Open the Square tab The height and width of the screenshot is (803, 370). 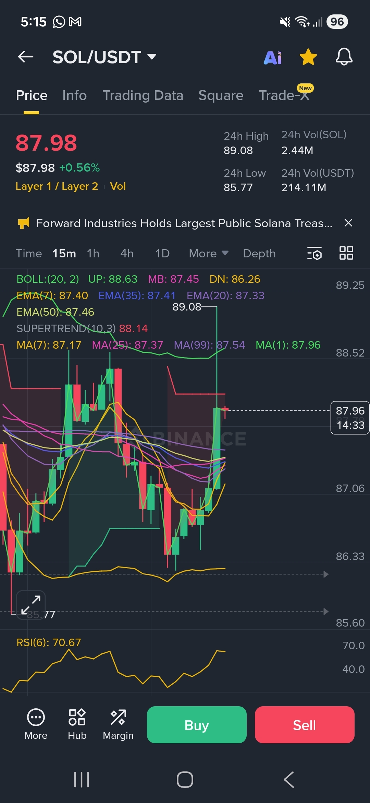pyautogui.click(x=221, y=95)
